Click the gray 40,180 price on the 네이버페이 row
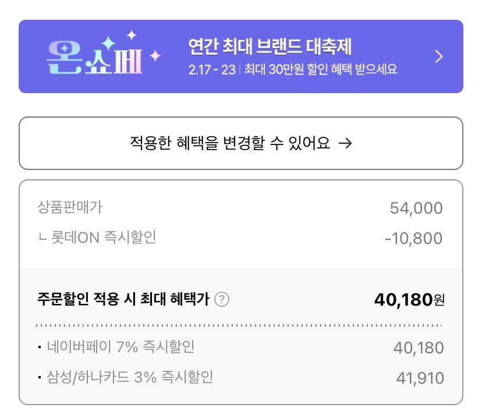482x418 pixels. [x=418, y=348]
